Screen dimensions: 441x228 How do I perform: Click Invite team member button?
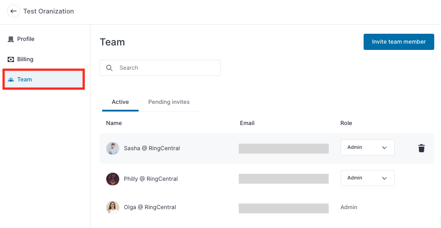coord(399,42)
